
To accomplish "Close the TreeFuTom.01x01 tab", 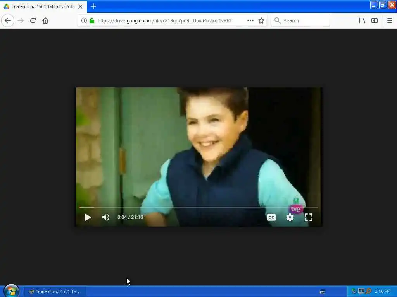I will [80, 7].
